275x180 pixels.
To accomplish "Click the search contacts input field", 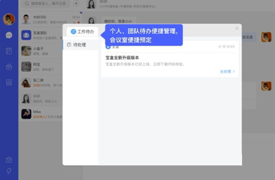I will pyautogui.click(x=46, y=3).
